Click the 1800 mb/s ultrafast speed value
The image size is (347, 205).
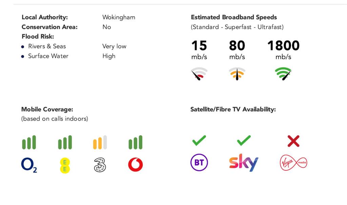click(283, 46)
